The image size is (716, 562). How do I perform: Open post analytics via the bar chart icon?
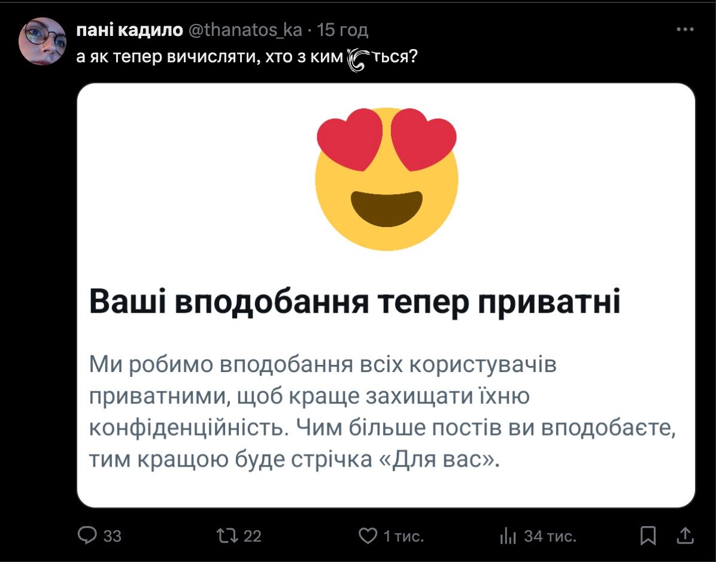(x=508, y=536)
